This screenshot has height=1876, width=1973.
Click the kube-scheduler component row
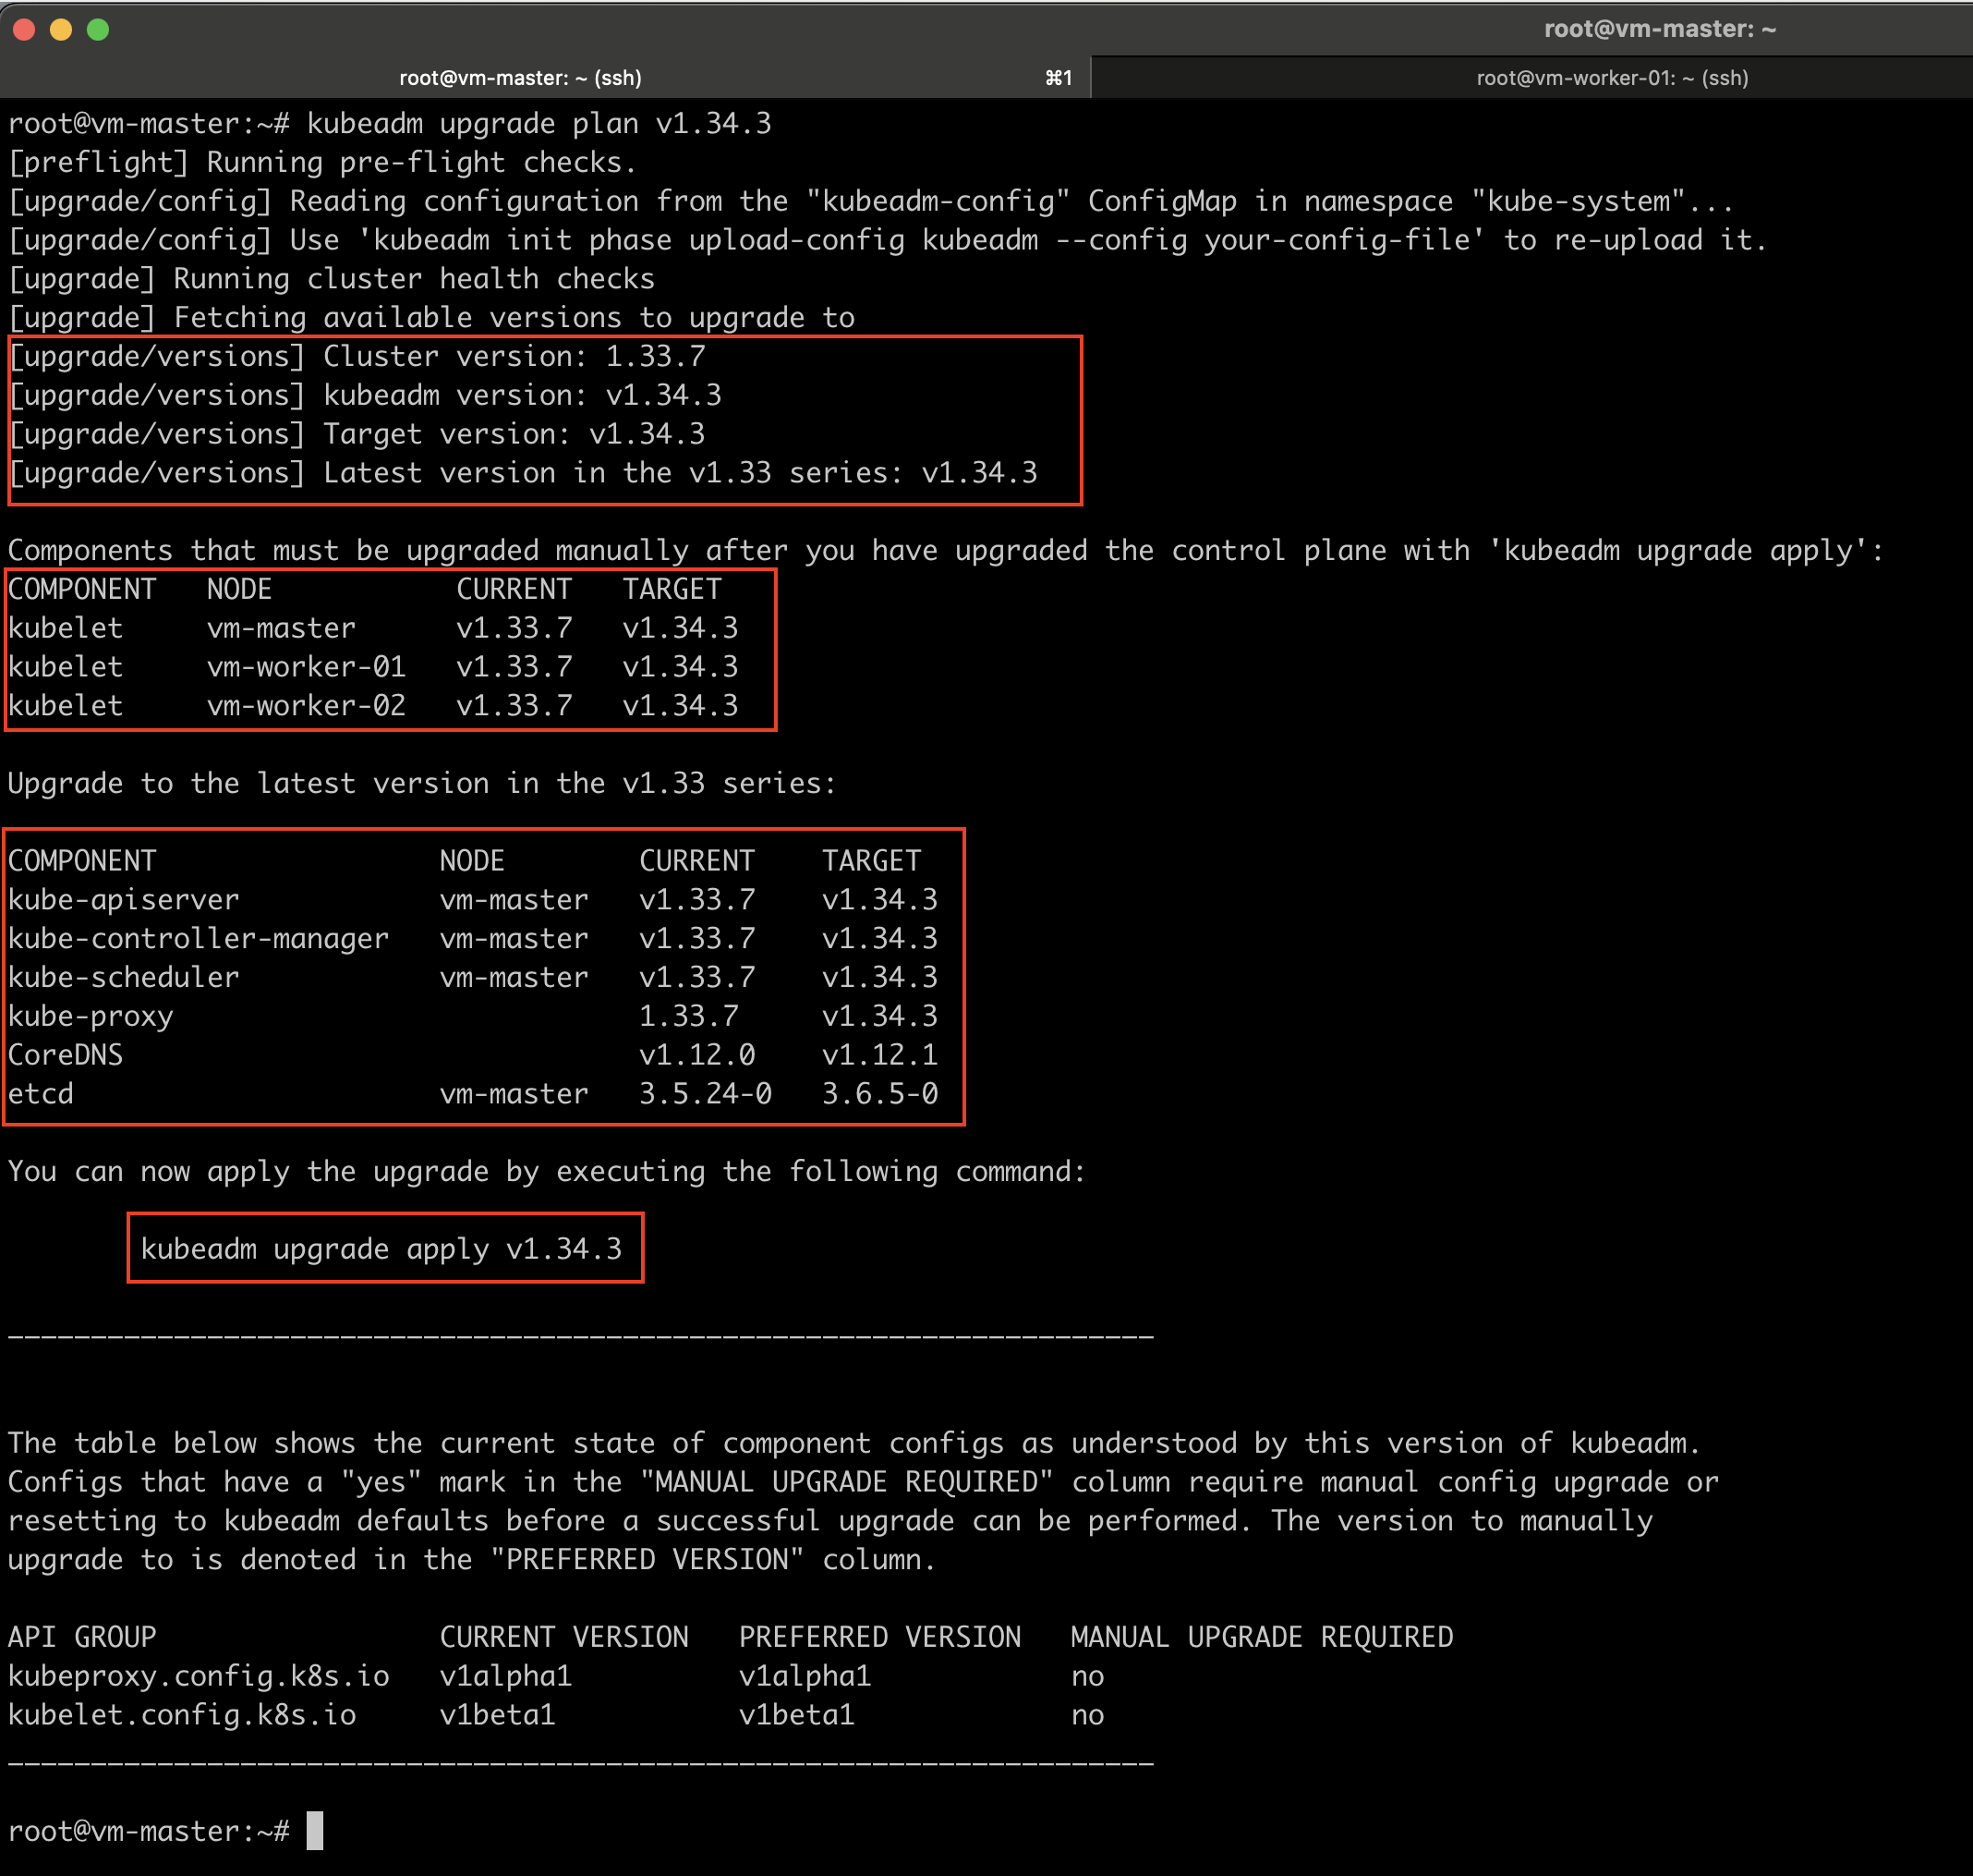[x=124, y=976]
